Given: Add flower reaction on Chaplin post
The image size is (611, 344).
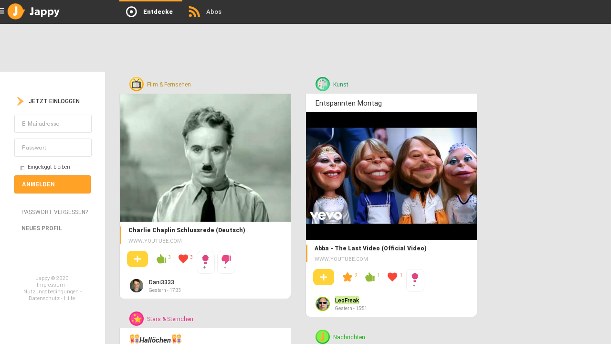Looking at the screenshot, I should (x=206, y=262).
